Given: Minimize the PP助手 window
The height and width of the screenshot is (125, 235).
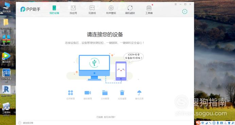Looking at the screenshot, I should pos(180,4).
